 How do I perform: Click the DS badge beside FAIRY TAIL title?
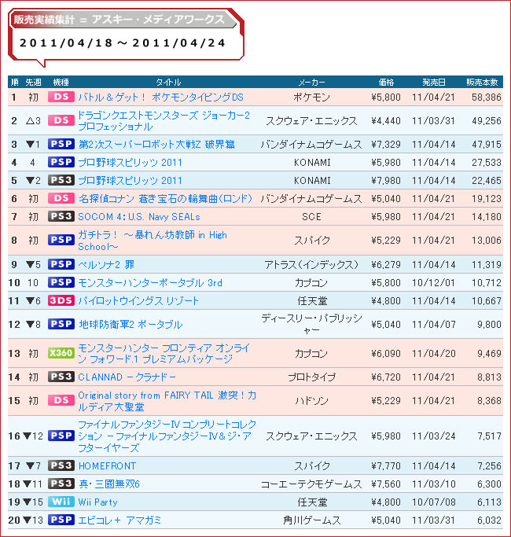(61, 400)
